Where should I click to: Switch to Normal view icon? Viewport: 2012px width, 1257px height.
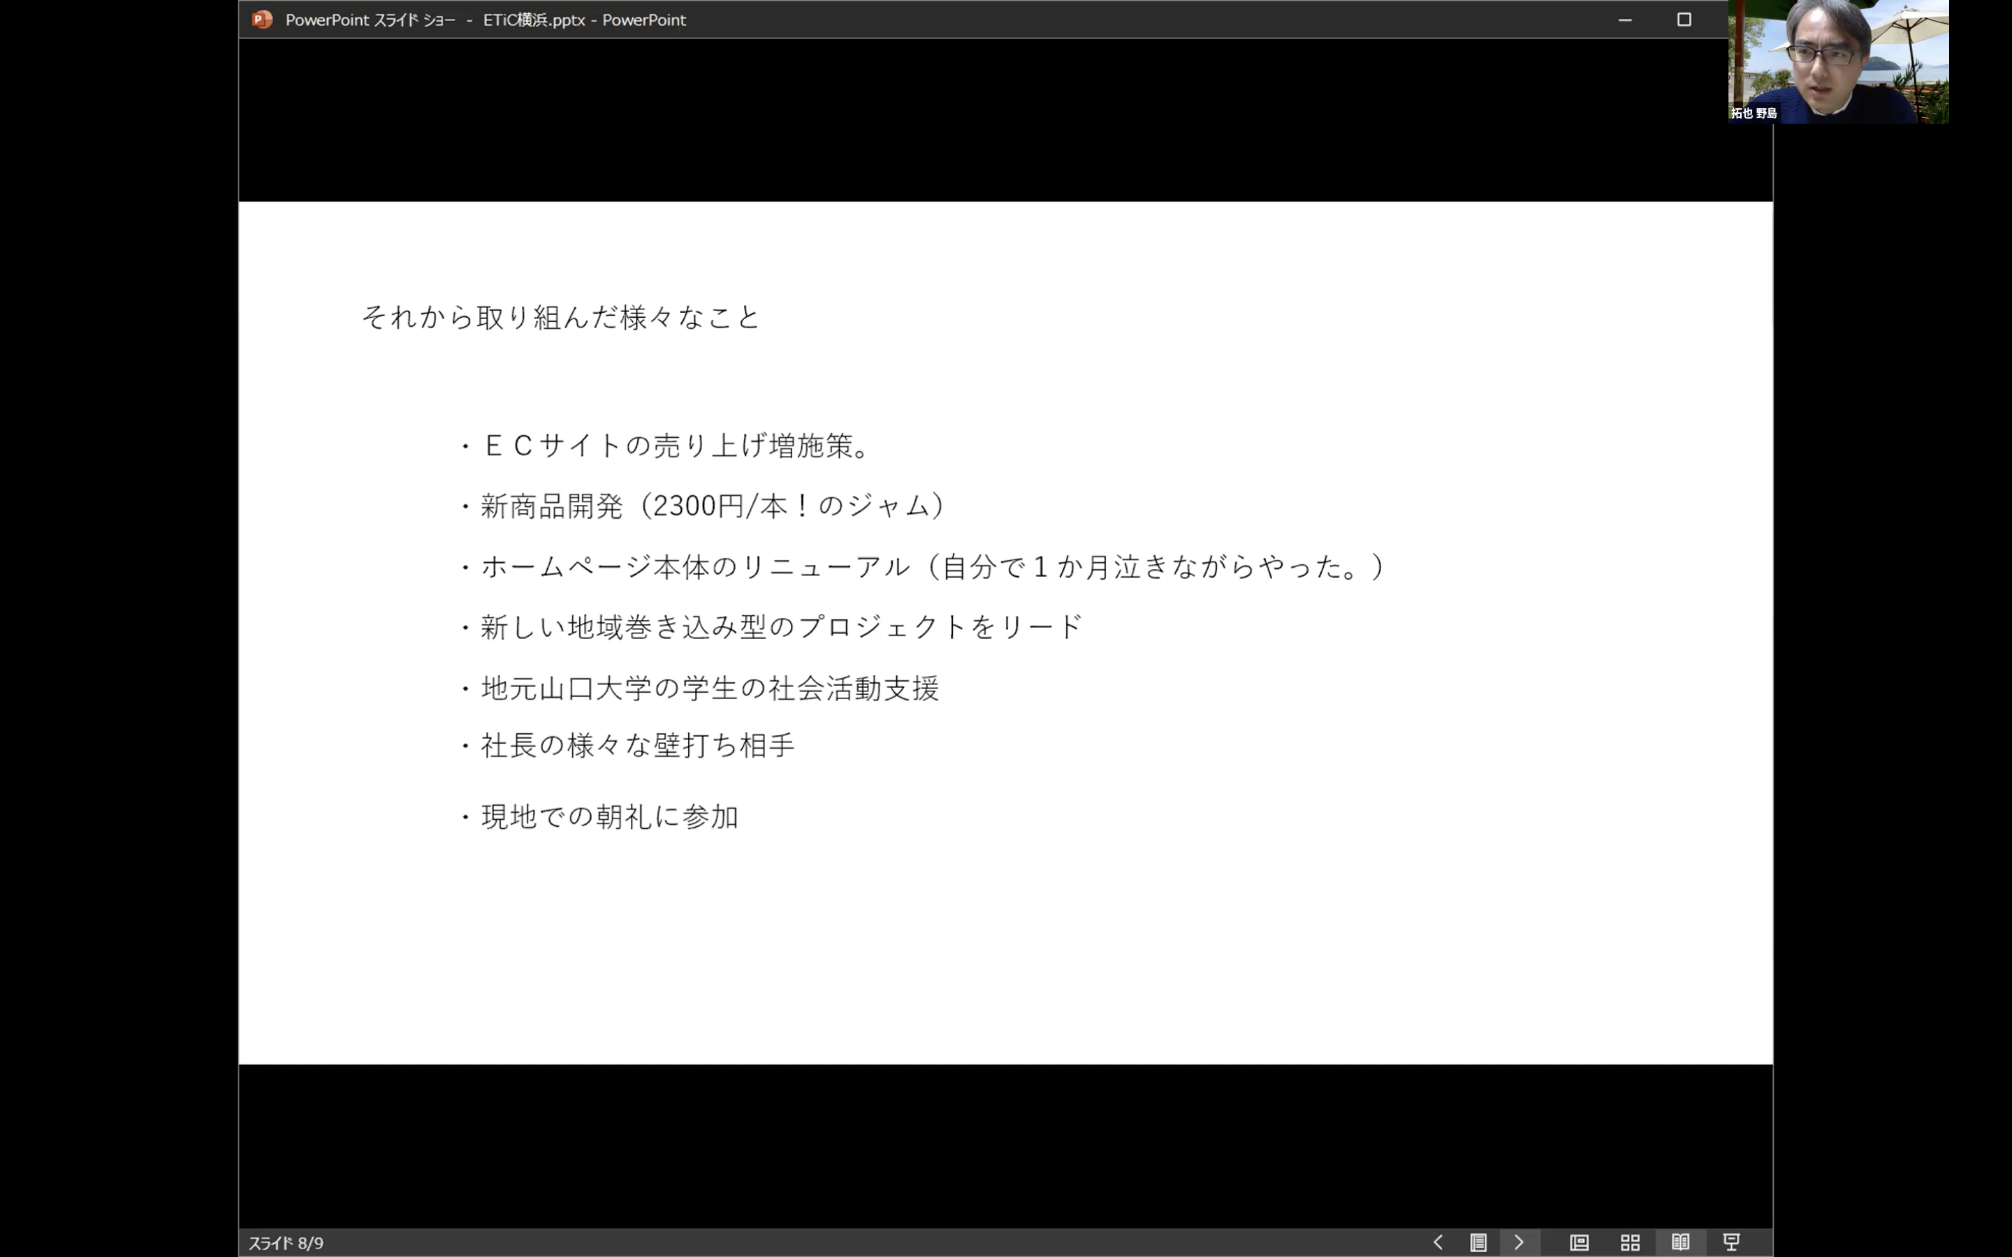(x=1579, y=1242)
